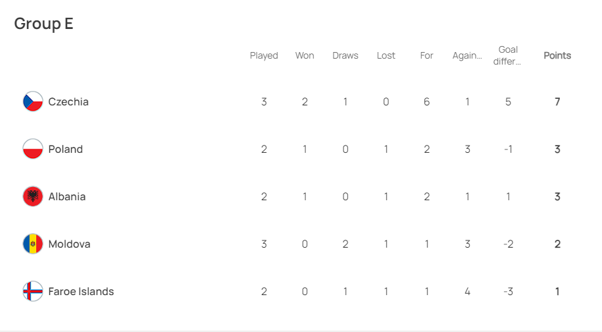Click the Draws column header
The image size is (602, 332).
point(345,55)
